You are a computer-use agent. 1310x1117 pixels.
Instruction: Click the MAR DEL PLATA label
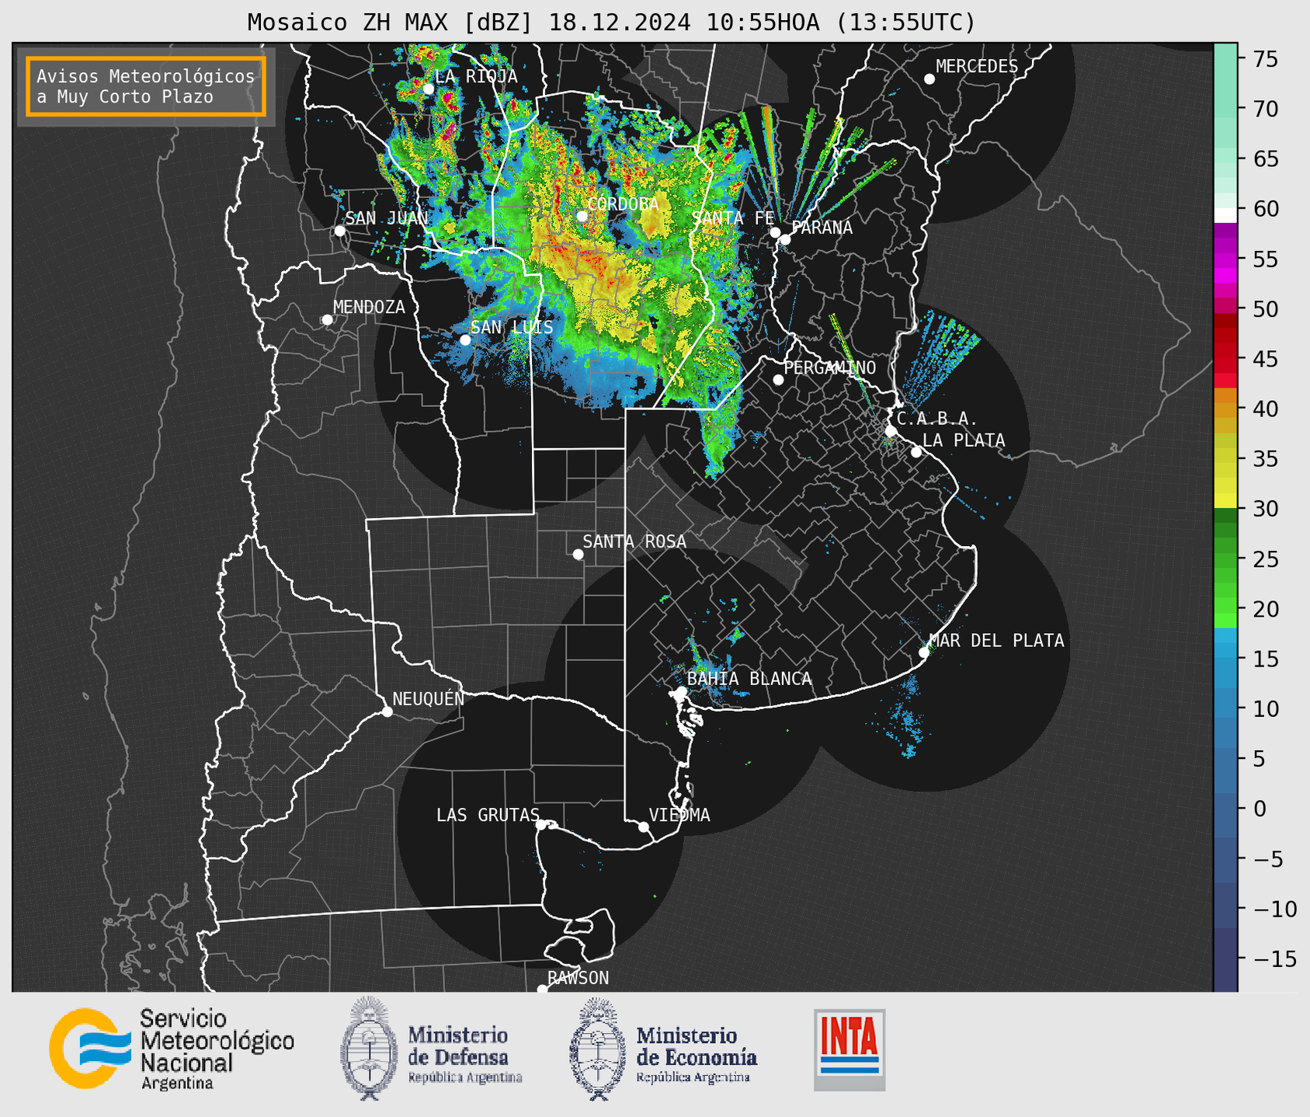click(996, 641)
